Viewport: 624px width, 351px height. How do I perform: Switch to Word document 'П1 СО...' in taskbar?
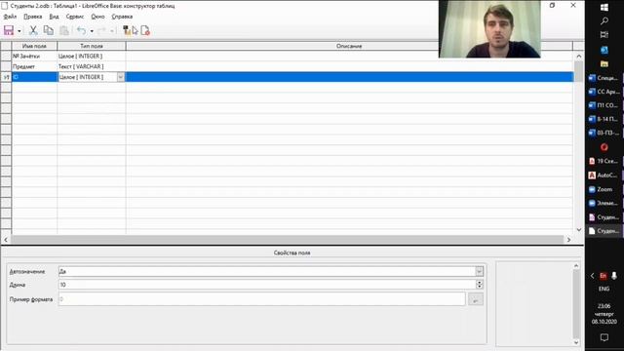pyautogui.click(x=604, y=105)
